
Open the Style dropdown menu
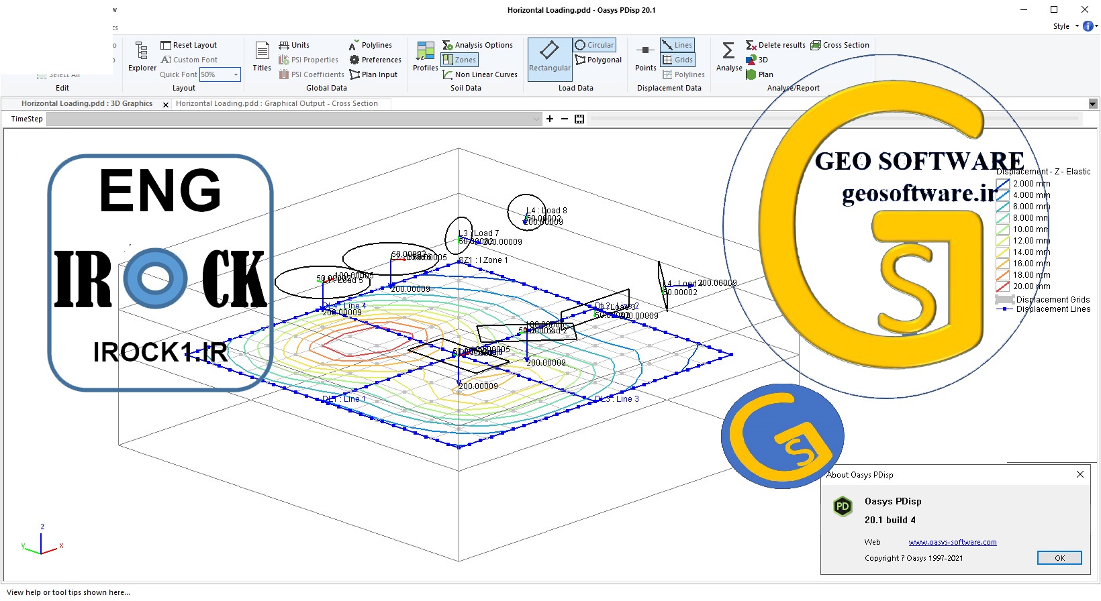click(1065, 26)
